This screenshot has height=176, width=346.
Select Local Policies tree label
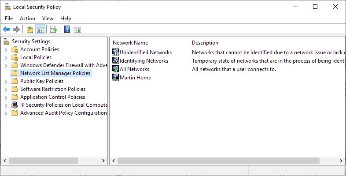(x=36, y=57)
